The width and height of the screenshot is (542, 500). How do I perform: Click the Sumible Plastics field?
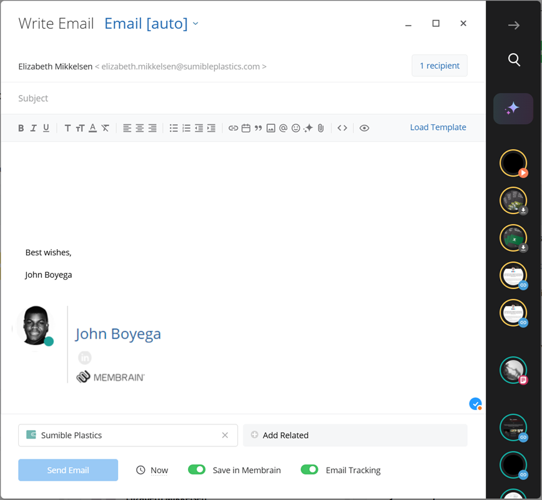[x=128, y=435]
